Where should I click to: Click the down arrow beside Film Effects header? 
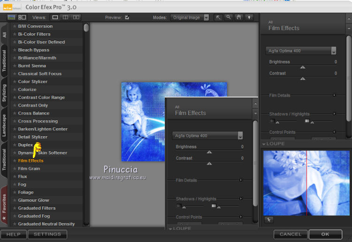tap(349, 29)
